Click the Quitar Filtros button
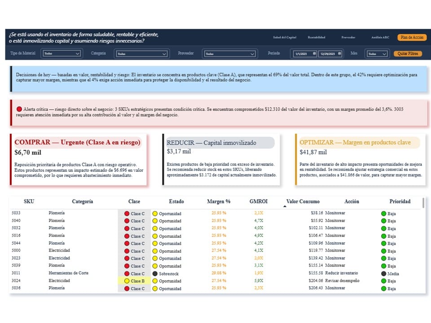Image resolution: width=431 pixels, height=323 pixels. pos(408,53)
